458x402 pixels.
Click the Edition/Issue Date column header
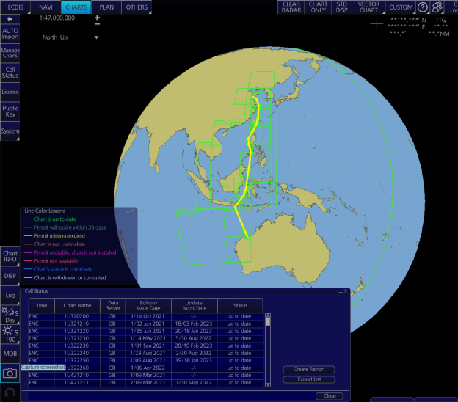point(148,305)
